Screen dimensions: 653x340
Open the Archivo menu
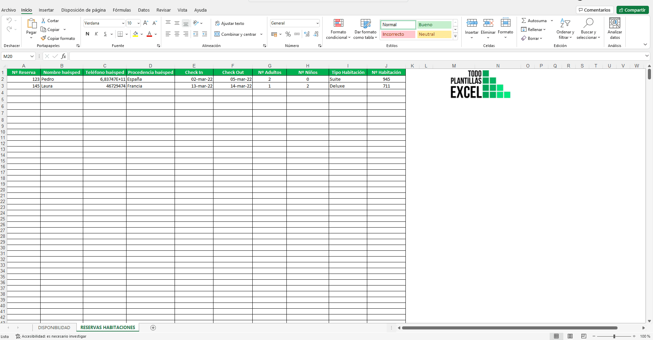click(9, 10)
